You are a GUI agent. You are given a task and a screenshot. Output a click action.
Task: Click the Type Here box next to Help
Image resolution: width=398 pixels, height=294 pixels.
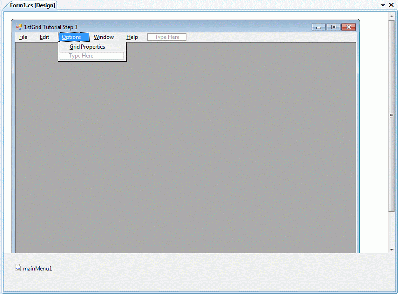coord(167,37)
